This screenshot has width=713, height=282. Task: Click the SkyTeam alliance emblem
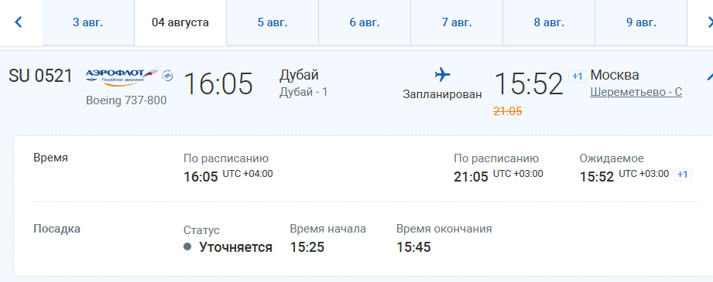pyautogui.click(x=168, y=76)
